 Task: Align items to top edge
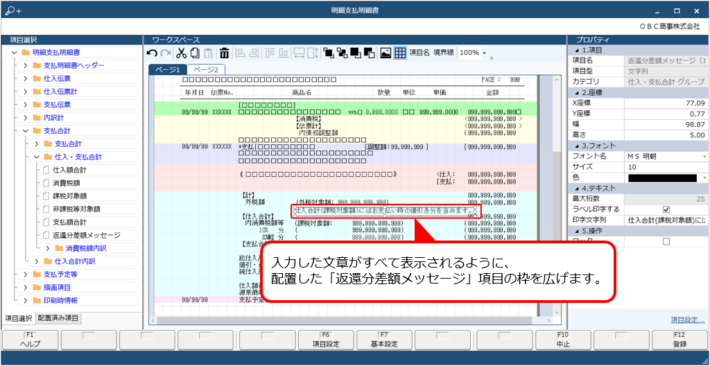coord(270,53)
